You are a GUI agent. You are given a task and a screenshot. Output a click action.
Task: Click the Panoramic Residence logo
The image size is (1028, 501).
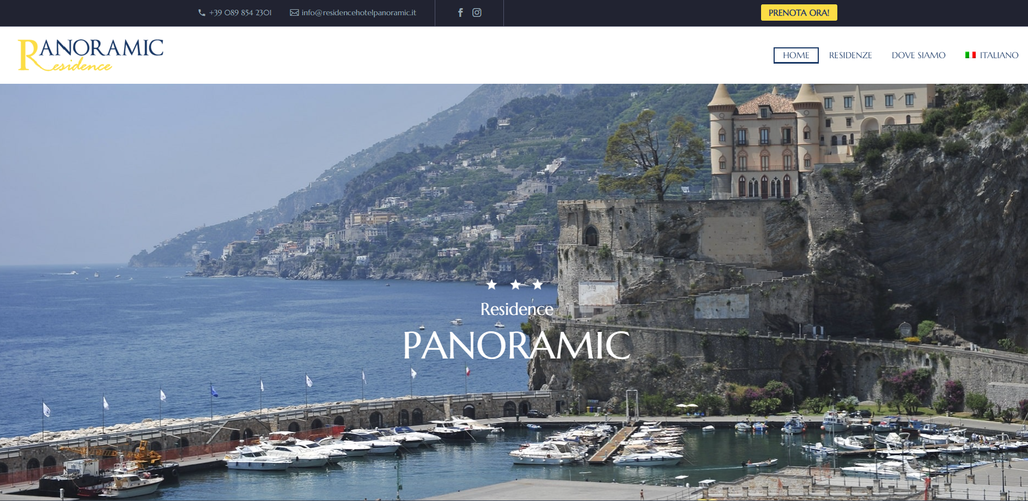[90, 55]
